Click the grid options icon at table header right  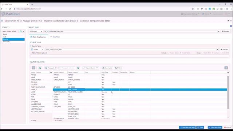coord(228,72)
